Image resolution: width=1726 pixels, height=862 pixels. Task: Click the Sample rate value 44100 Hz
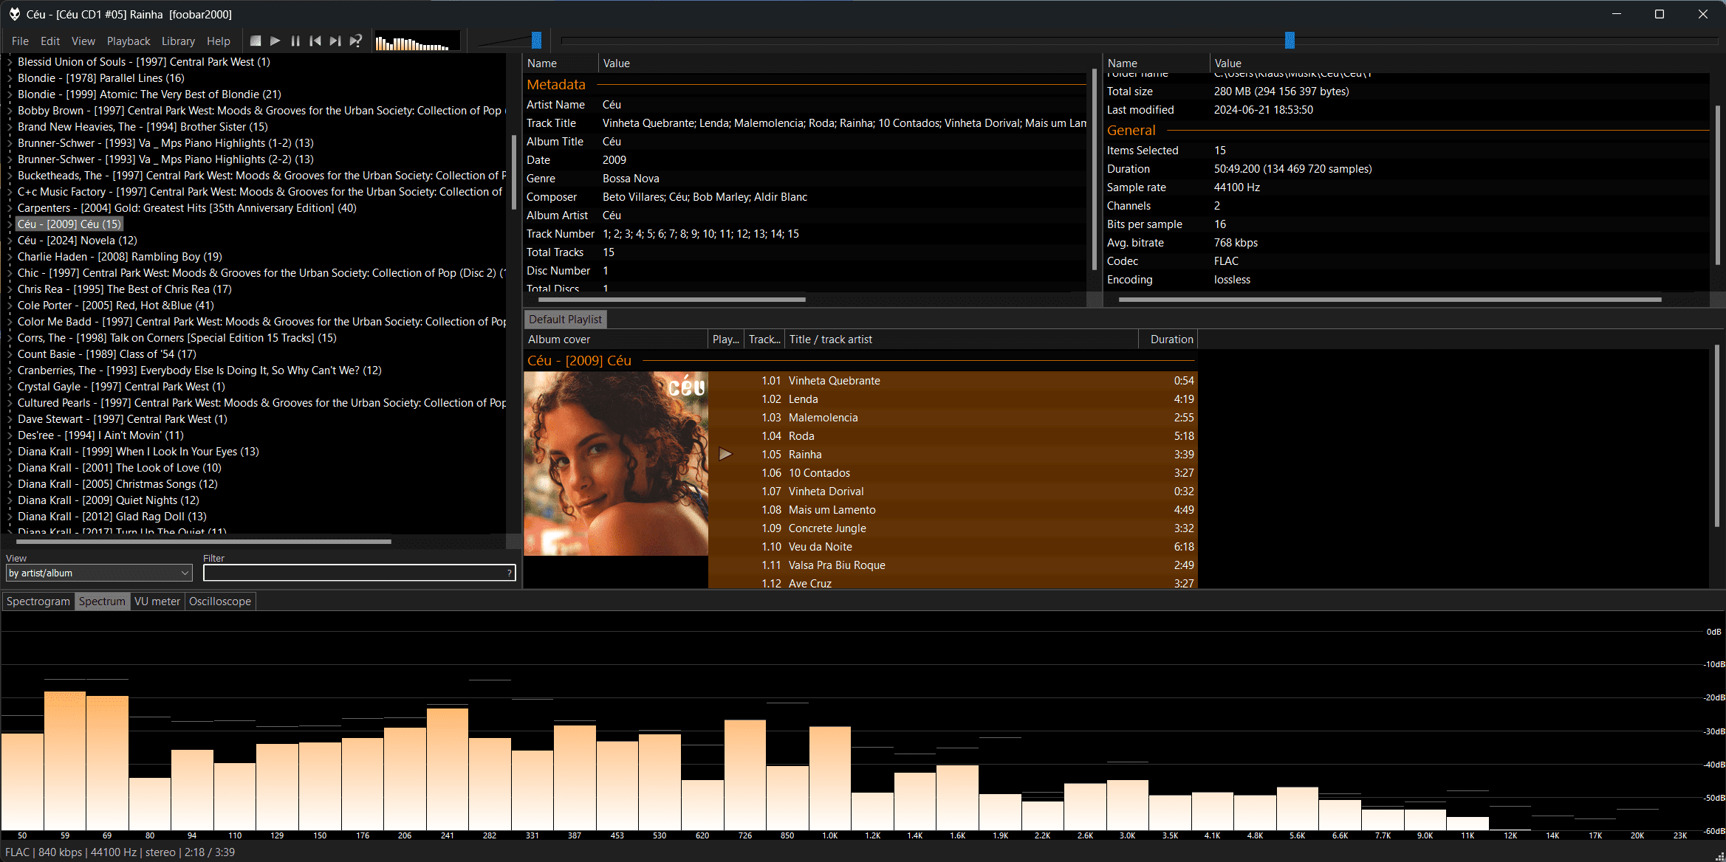click(x=1236, y=187)
